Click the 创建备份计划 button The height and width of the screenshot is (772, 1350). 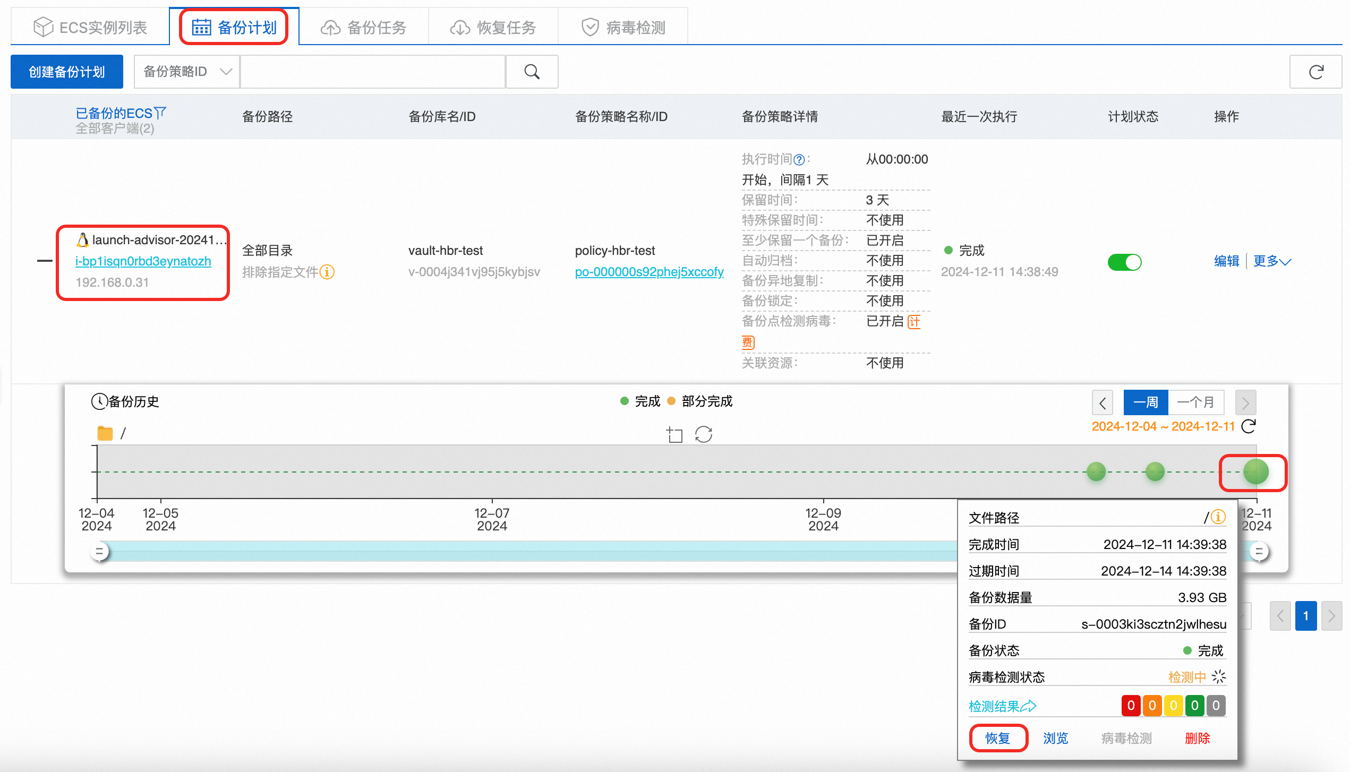tap(67, 72)
